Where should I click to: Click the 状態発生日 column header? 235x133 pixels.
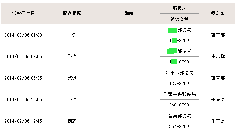23,14
